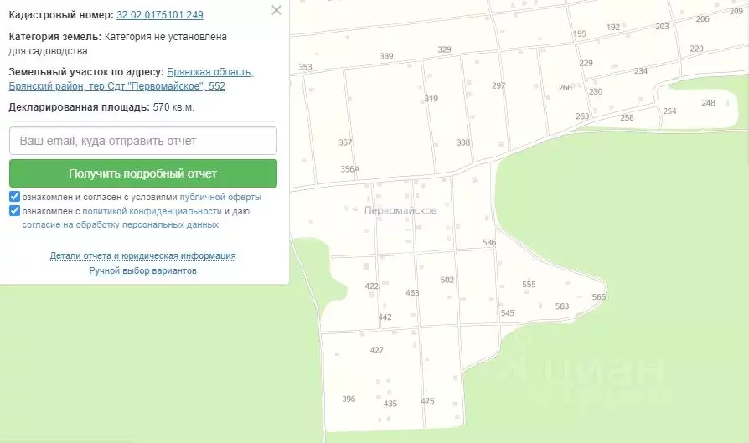Image resolution: width=749 pixels, height=443 pixels.
Task: Uncheck the privacy policy consent checkbox
Action: 15,211
